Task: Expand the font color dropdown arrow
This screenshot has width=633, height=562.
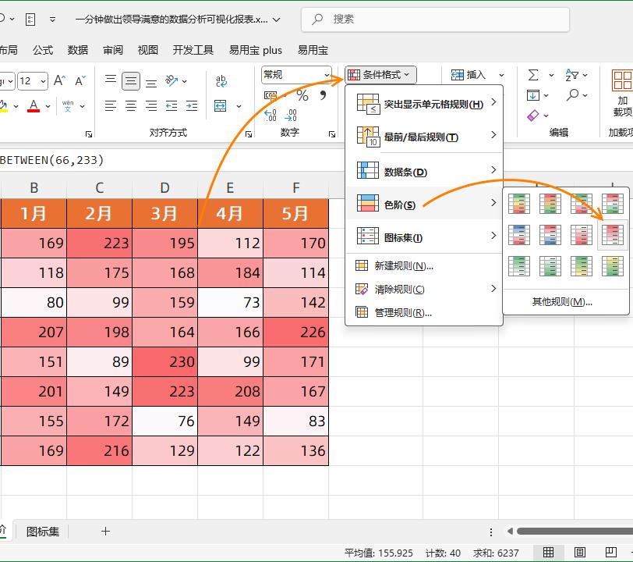Action: (x=48, y=106)
